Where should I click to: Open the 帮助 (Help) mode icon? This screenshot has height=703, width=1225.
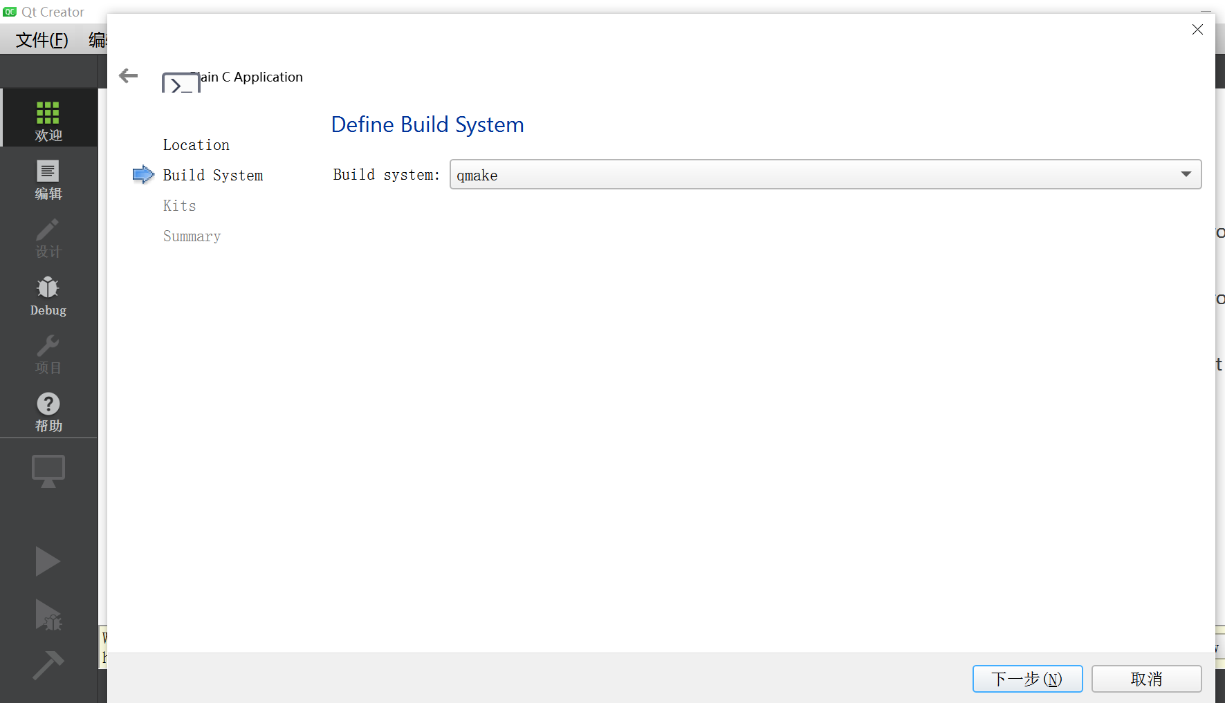pyautogui.click(x=48, y=412)
